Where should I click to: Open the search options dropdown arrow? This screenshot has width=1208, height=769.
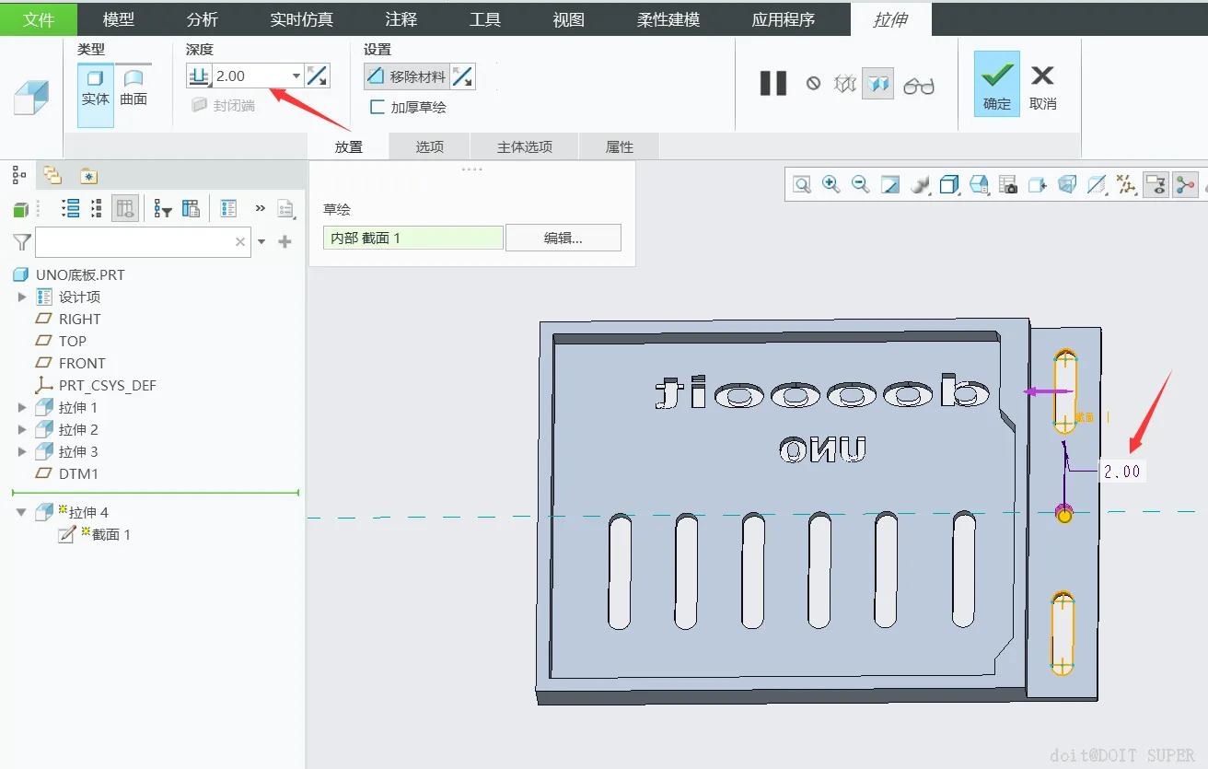coord(261,242)
